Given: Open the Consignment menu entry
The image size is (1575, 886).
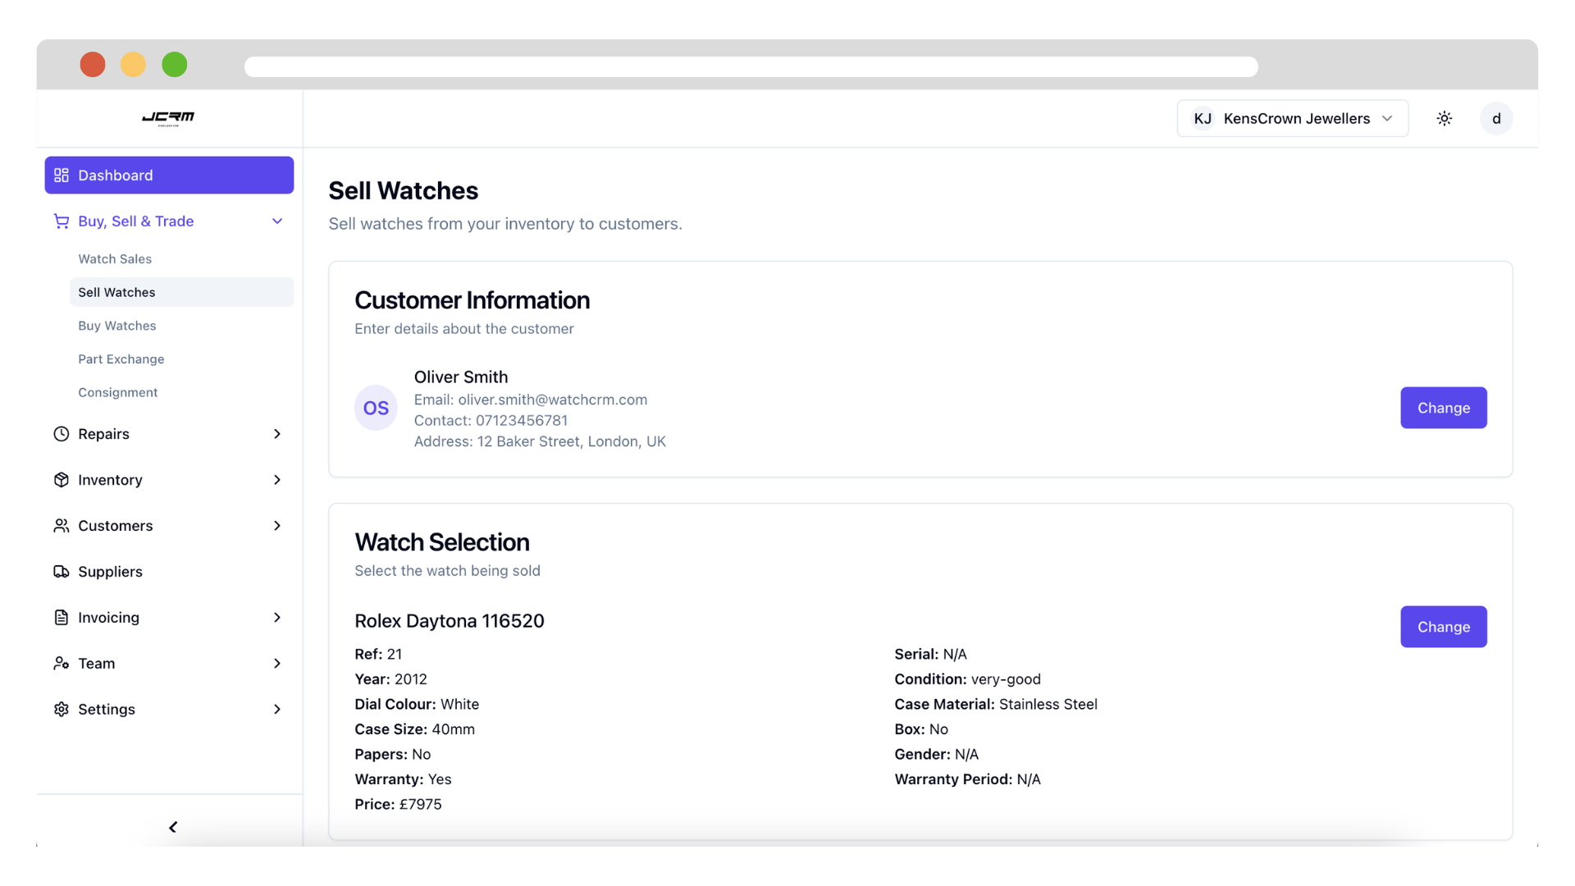Looking at the screenshot, I should [118, 392].
